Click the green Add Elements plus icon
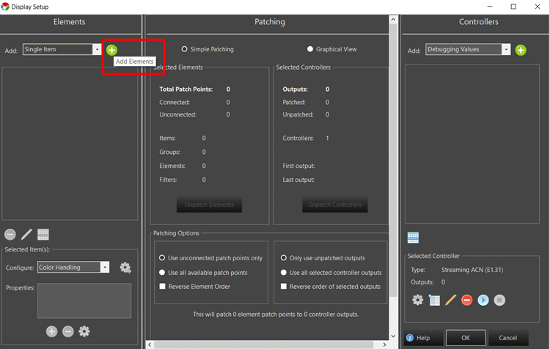This screenshot has width=550, height=349. tap(111, 50)
